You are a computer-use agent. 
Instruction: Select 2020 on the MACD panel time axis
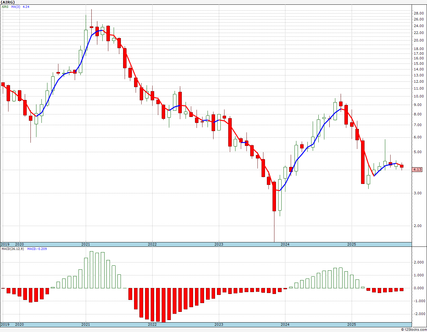click(x=19, y=324)
